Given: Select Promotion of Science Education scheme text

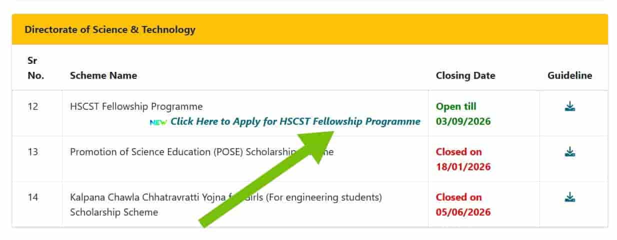Looking at the screenshot, I should [201, 152].
